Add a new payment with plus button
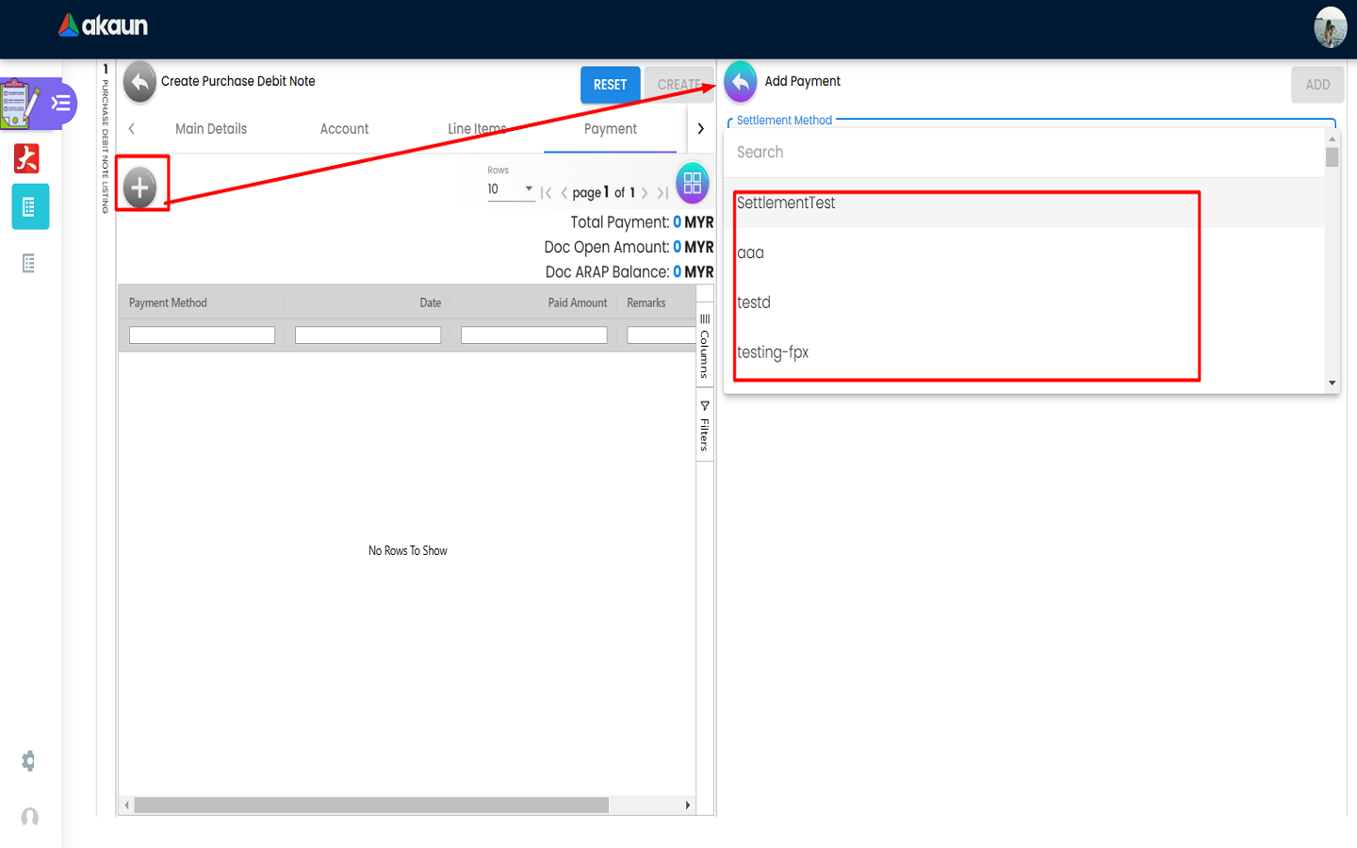Viewport: 1357px width, 848px height. (x=139, y=188)
